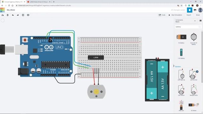The image size is (203, 114).
Task: Select the DC motor on canvas
Action: [96, 92]
